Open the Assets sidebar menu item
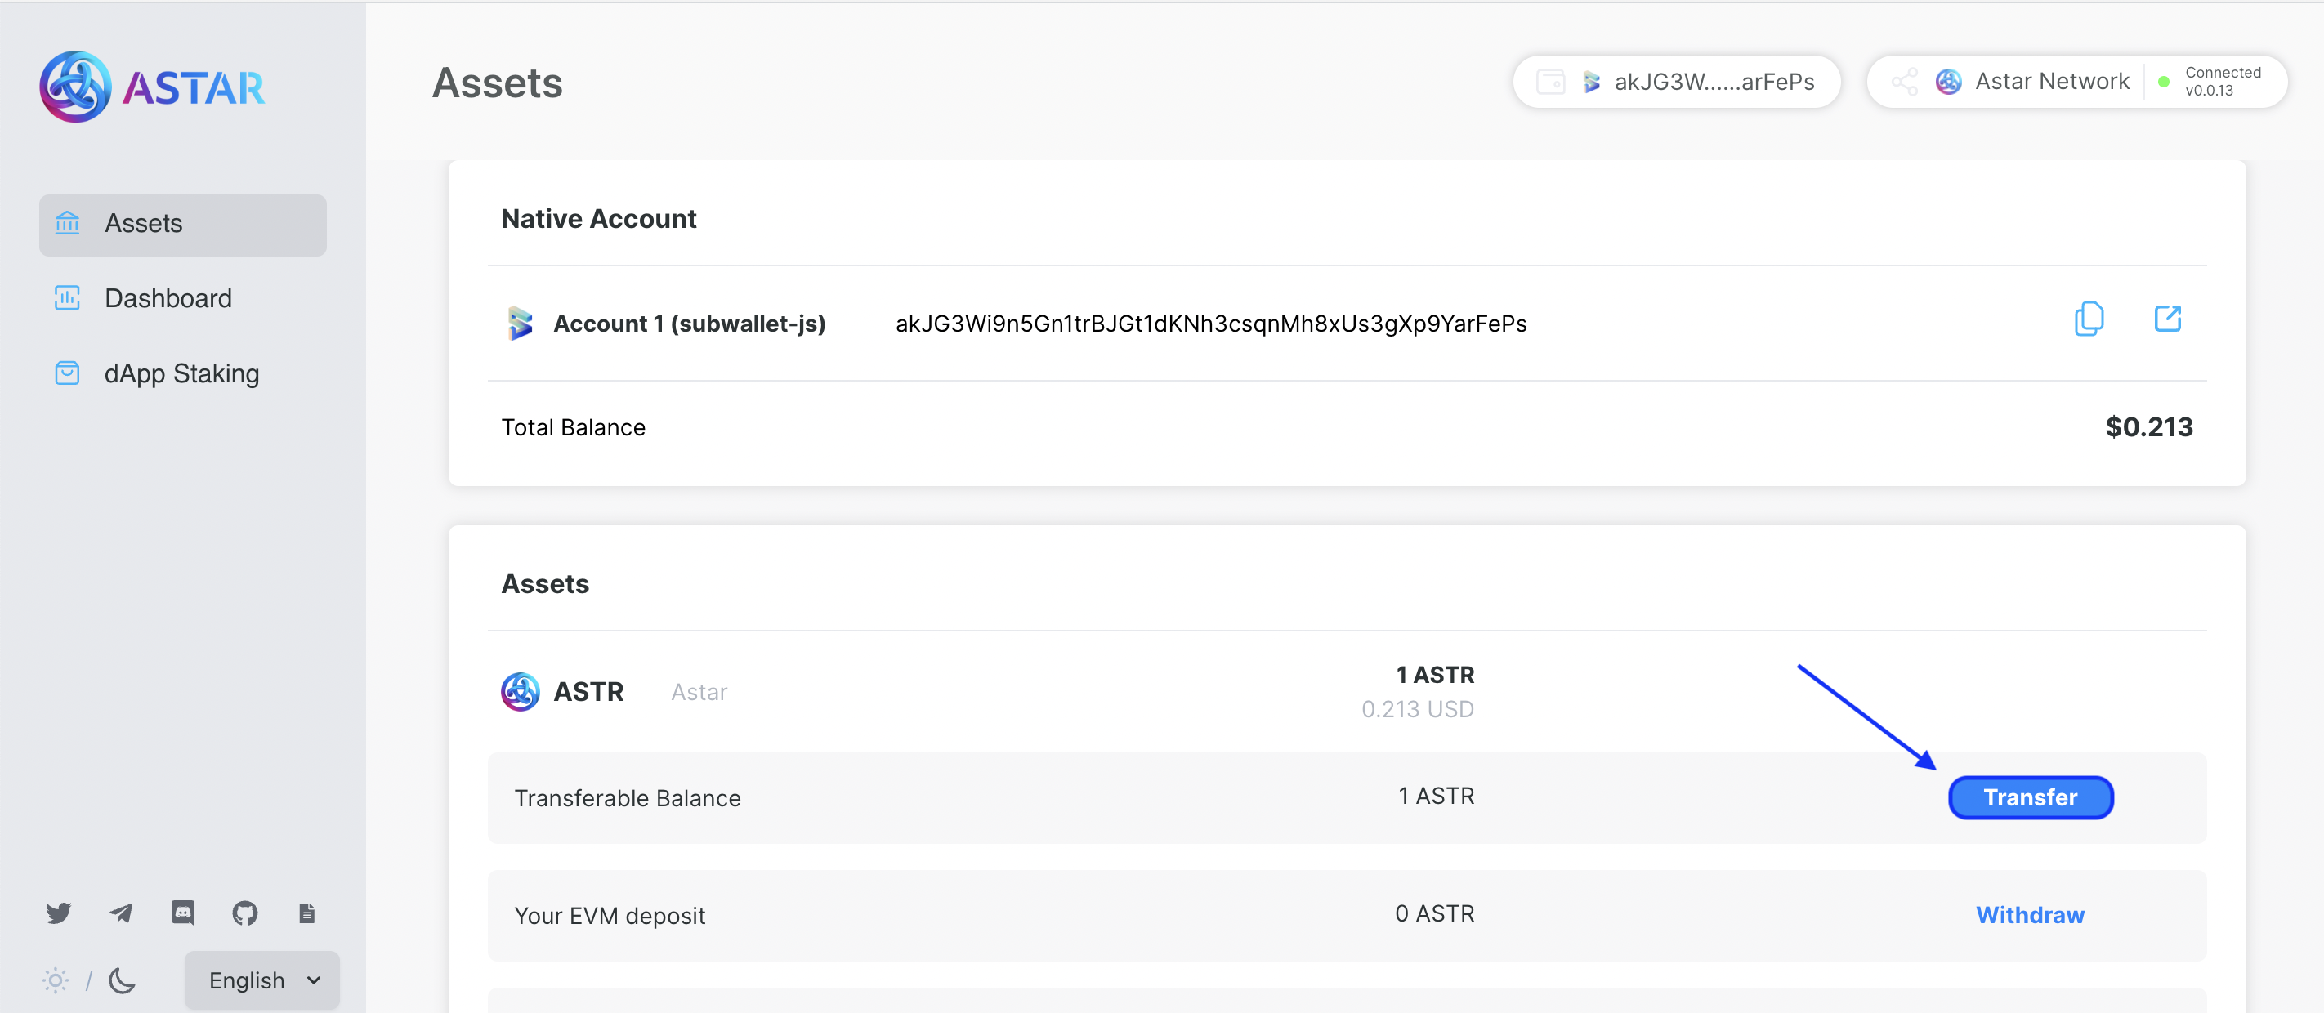The image size is (2324, 1013). tap(182, 224)
